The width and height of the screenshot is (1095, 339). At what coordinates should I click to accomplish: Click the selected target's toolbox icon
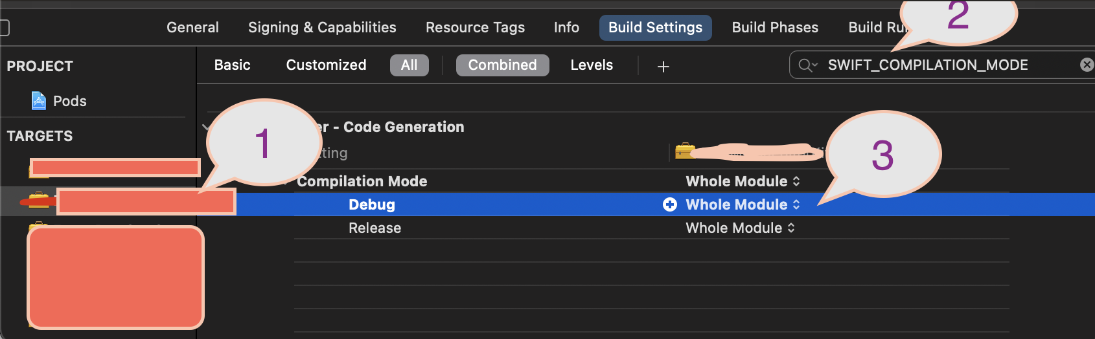coord(39,200)
